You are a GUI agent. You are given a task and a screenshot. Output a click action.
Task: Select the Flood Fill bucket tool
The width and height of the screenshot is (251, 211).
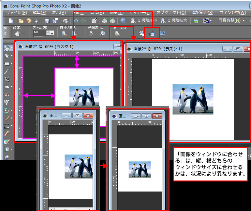tap(7, 149)
